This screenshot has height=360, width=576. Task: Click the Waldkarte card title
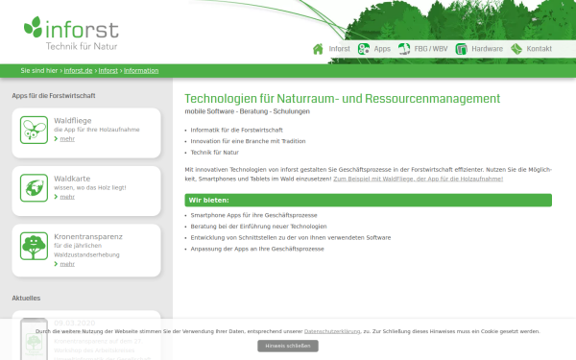coord(72,179)
